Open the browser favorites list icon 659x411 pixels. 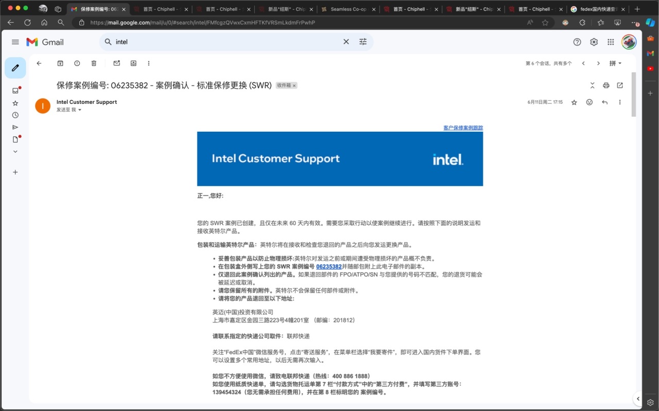600,23
